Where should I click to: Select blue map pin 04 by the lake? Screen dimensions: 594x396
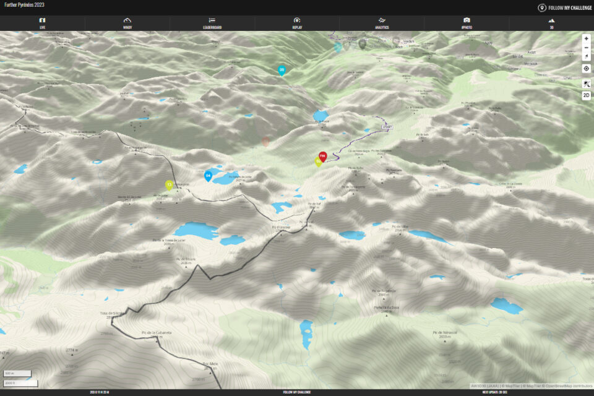coord(208,176)
